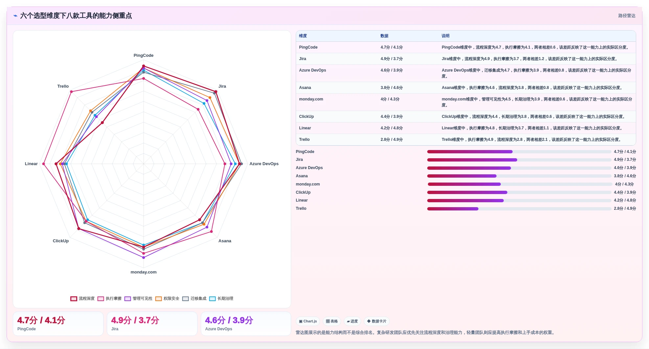Toggle the 流程深度 legend dataset
Image resolution: width=649 pixels, height=349 pixels.
(82, 298)
